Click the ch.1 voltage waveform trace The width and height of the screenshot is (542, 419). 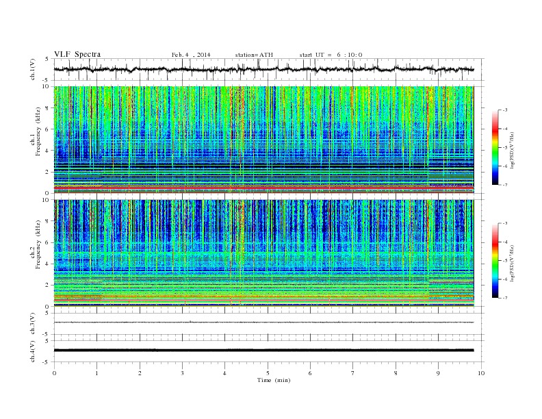pyautogui.click(x=263, y=69)
